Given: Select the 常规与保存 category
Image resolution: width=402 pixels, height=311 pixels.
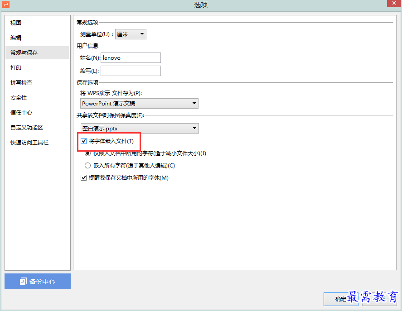Looking at the screenshot, I should point(37,53).
